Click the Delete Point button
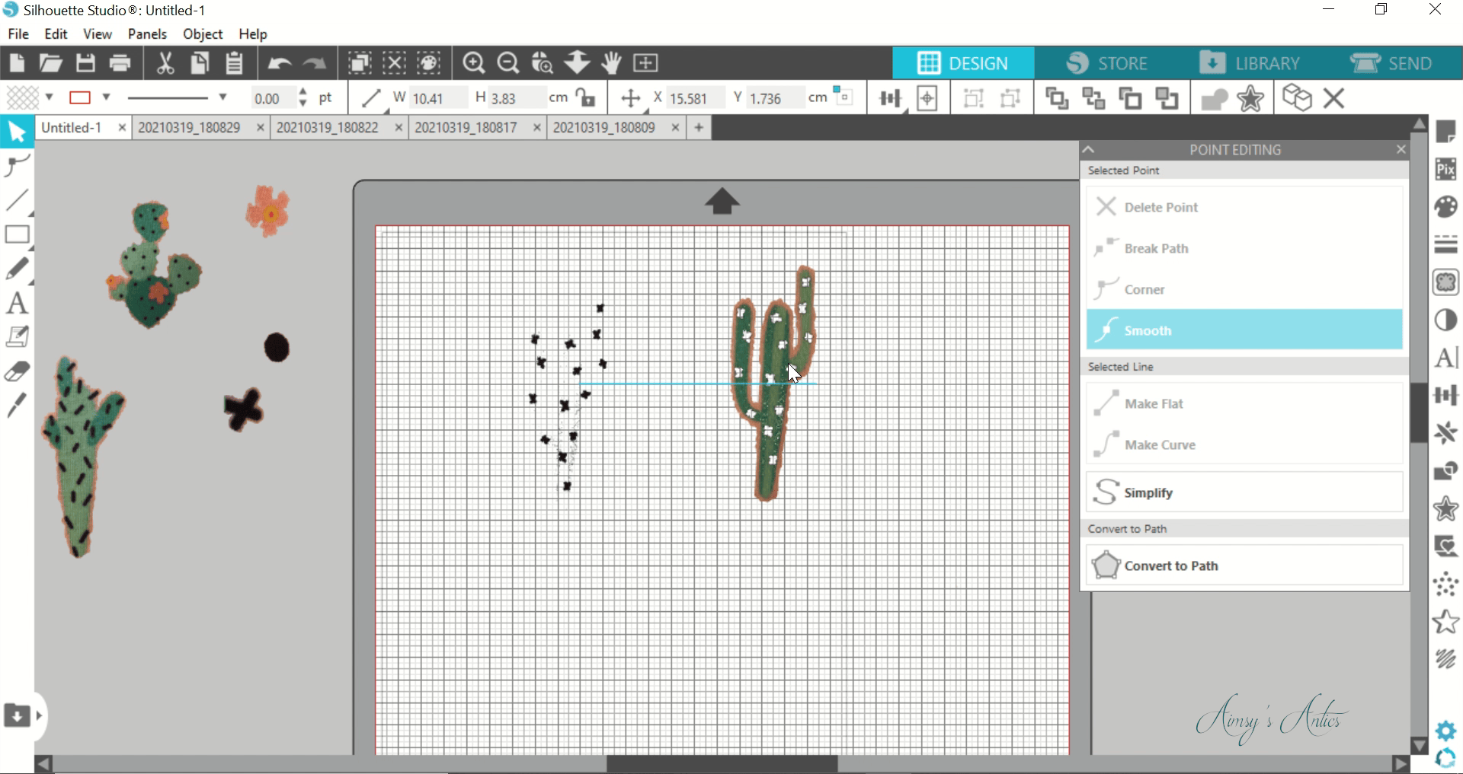 [1244, 207]
